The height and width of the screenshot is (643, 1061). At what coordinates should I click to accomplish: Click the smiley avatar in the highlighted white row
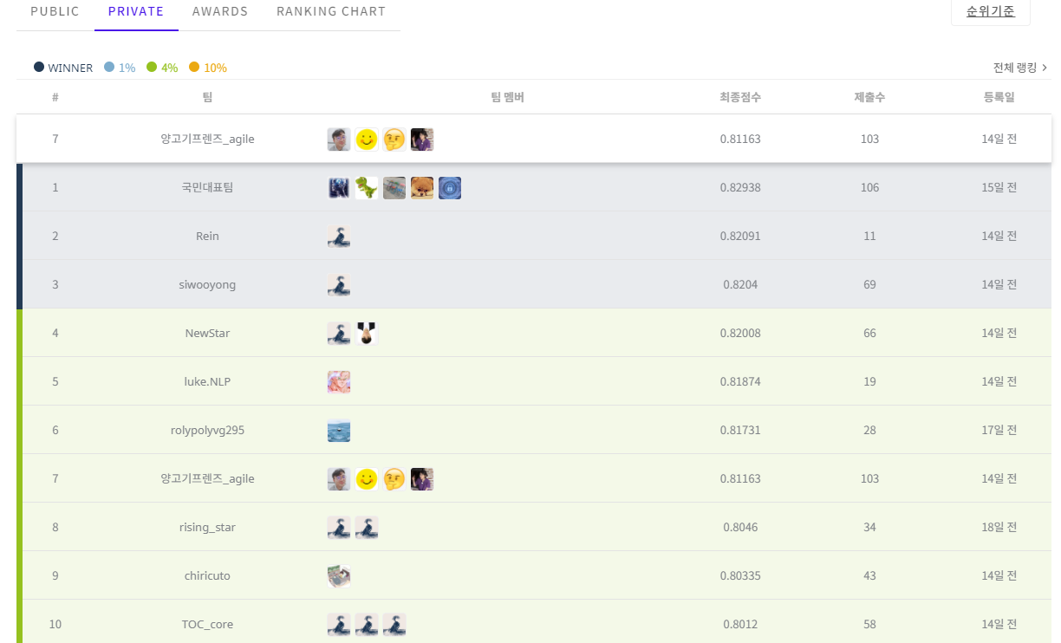[x=367, y=140]
